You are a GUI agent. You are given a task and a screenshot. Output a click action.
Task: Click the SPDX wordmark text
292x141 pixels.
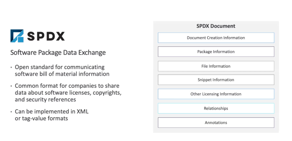pos(46,36)
